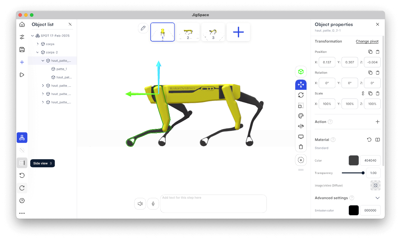The height and width of the screenshot is (240, 401).
Task: Open the help question mark in sidebar
Action: click(22, 201)
